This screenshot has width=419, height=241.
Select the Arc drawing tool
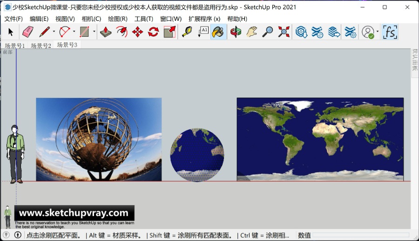pyautogui.click(x=64, y=32)
